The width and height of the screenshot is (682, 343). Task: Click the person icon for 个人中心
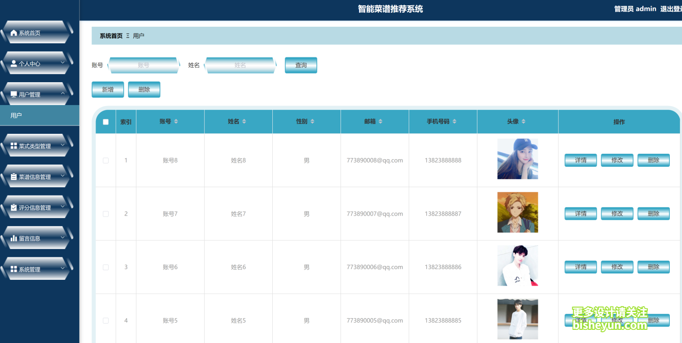point(13,63)
